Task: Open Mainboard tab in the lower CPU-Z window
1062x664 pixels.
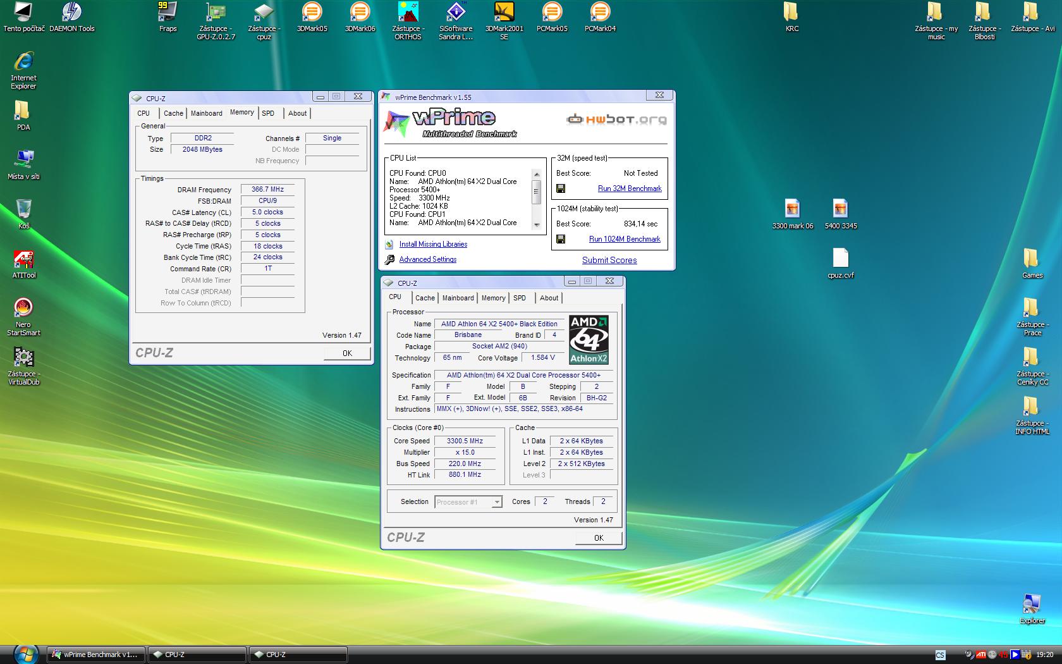Action: [x=458, y=298]
